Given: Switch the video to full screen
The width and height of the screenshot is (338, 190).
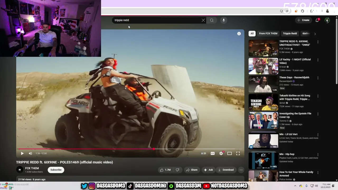Looking at the screenshot, I should click(238, 153).
